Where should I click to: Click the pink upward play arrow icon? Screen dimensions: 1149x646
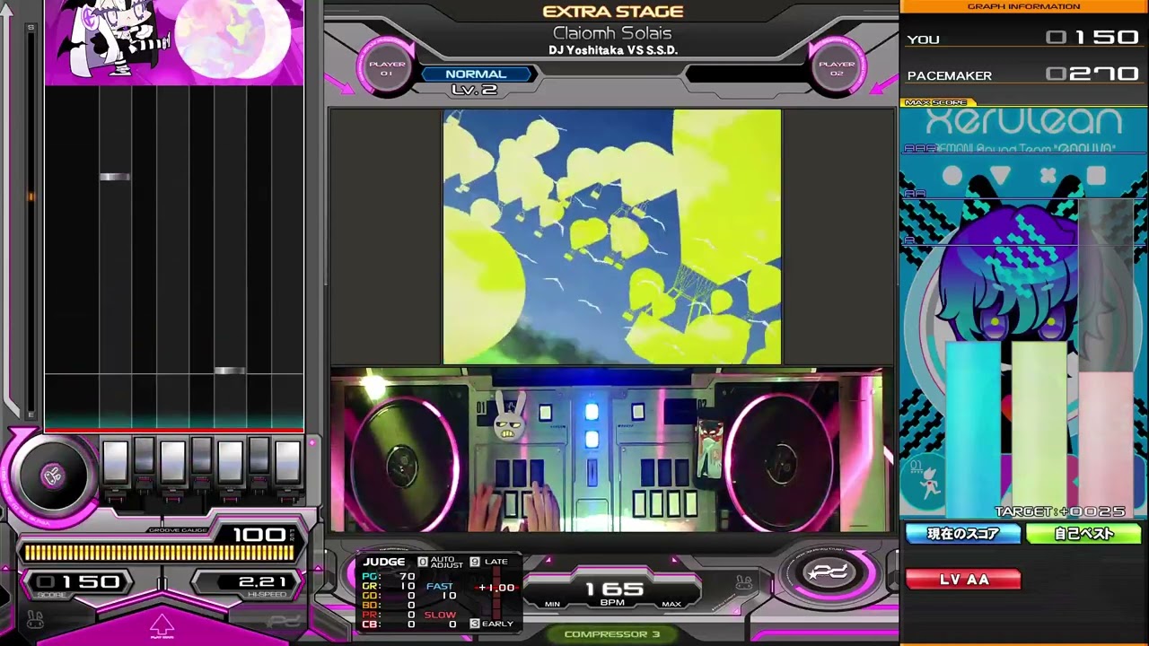[162, 626]
